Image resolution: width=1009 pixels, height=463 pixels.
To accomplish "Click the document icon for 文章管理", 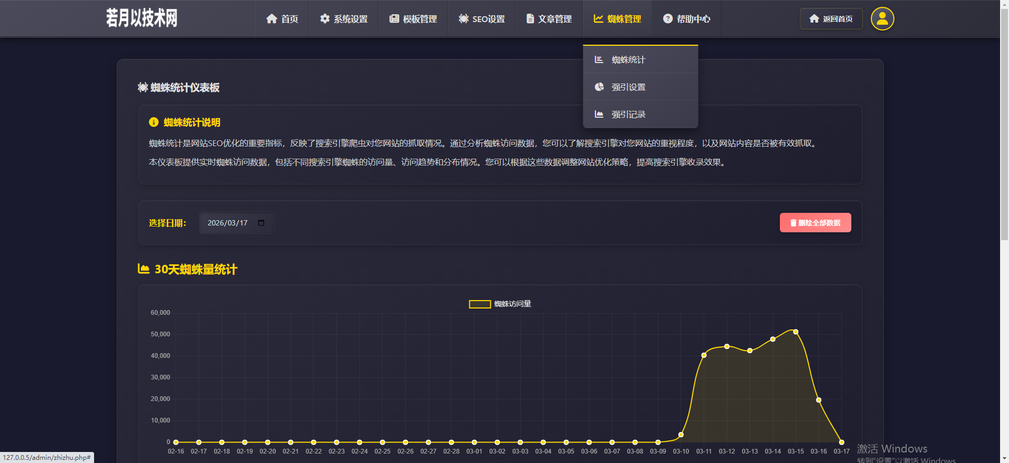I will click(x=530, y=19).
